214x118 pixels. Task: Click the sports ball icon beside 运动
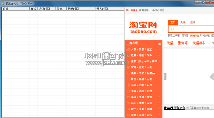(128, 85)
